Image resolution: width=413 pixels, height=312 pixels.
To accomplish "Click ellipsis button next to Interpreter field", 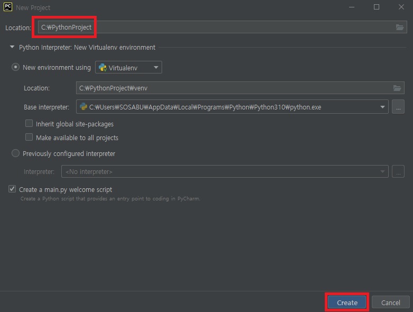I will pyautogui.click(x=398, y=171).
